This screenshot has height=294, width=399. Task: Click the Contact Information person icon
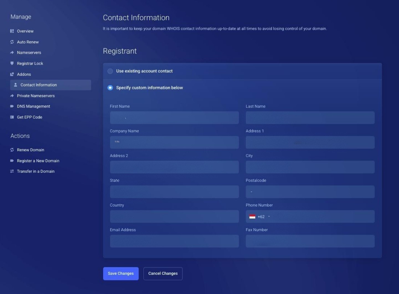click(x=16, y=85)
